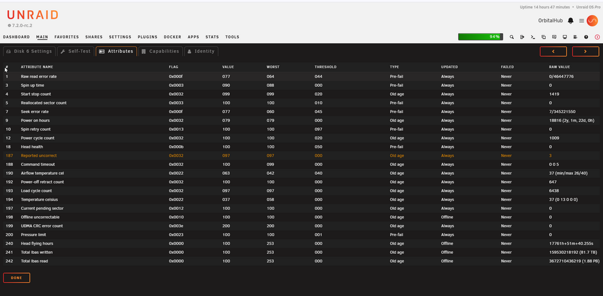Switch to the Capabilities tab
Screen dimensions: 603x296
pyautogui.click(x=160, y=51)
